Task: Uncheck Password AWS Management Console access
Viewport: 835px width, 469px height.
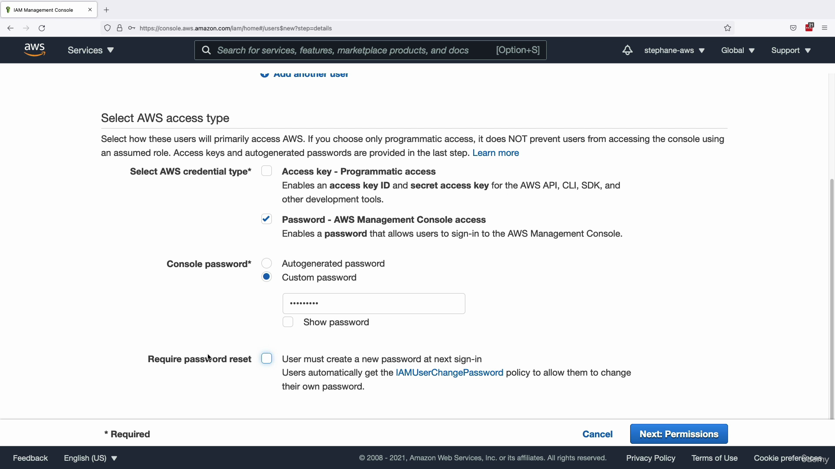Action: [x=267, y=219]
